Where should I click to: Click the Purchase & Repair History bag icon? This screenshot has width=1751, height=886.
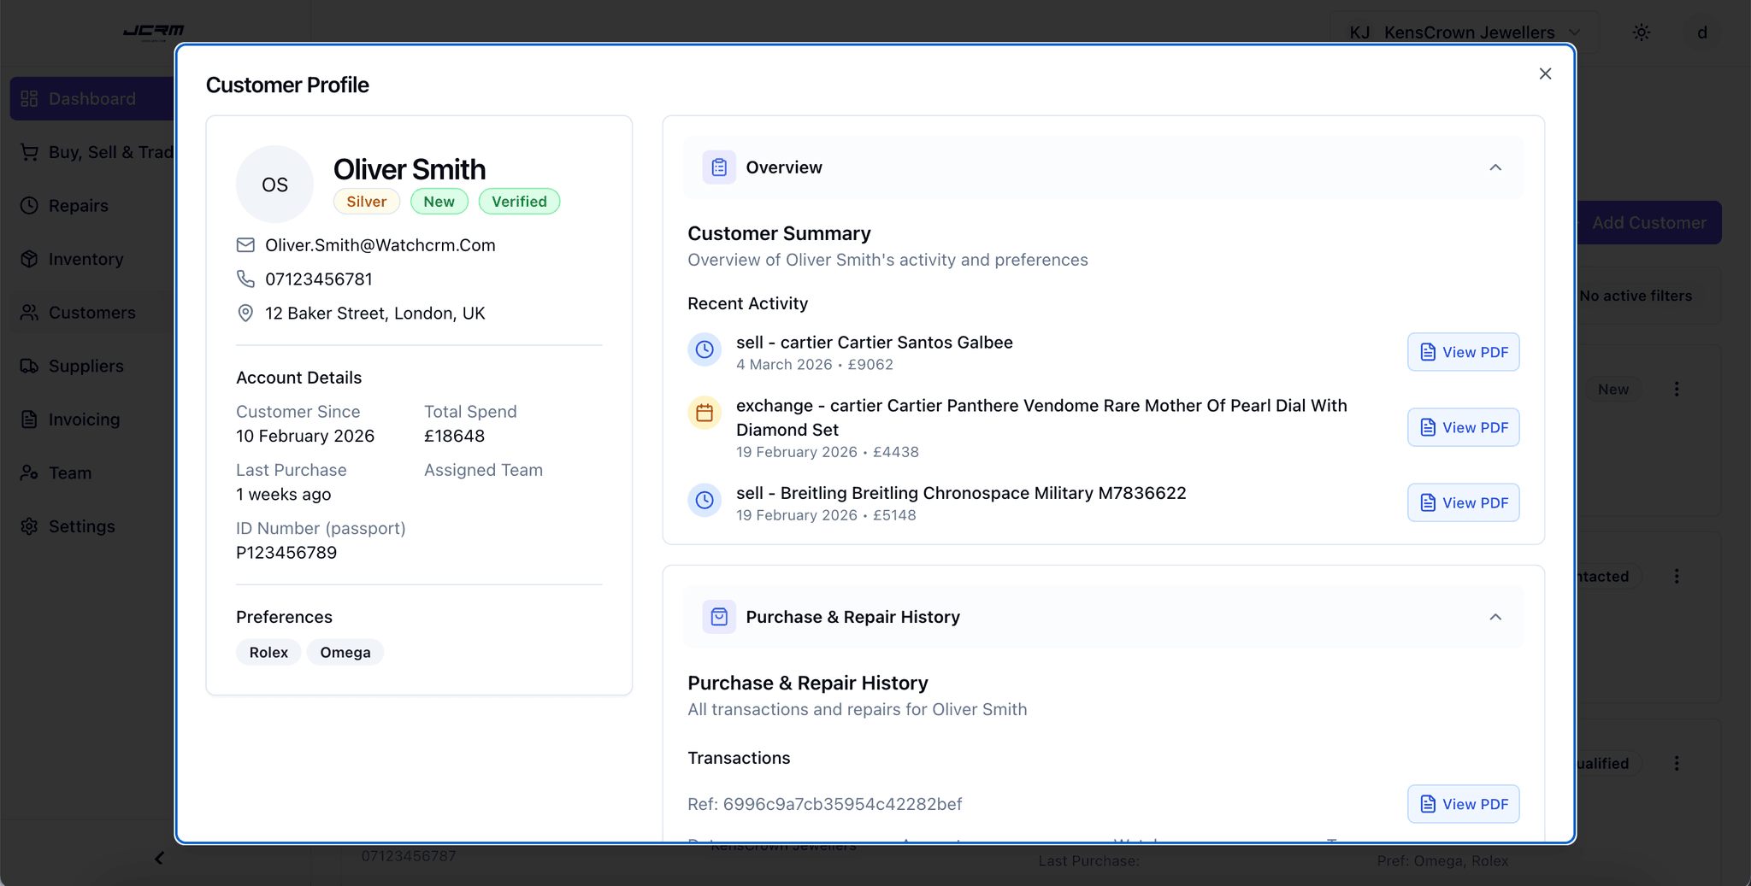[718, 616]
